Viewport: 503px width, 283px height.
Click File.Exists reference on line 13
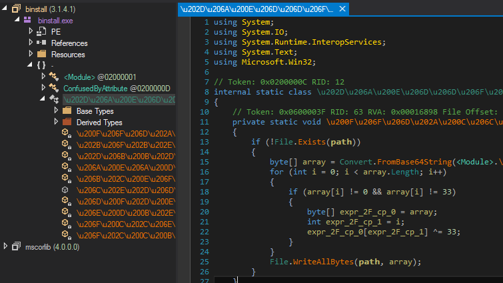[300, 142]
